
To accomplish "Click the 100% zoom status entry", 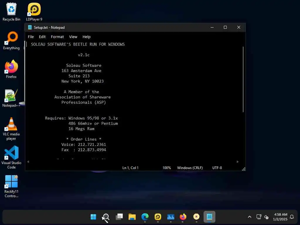I will 167,168.
